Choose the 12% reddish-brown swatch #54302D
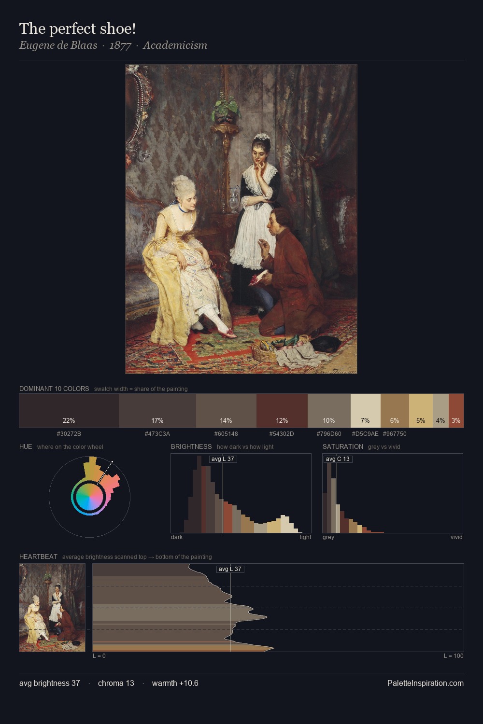Screen dimensions: 483x724 [282, 411]
